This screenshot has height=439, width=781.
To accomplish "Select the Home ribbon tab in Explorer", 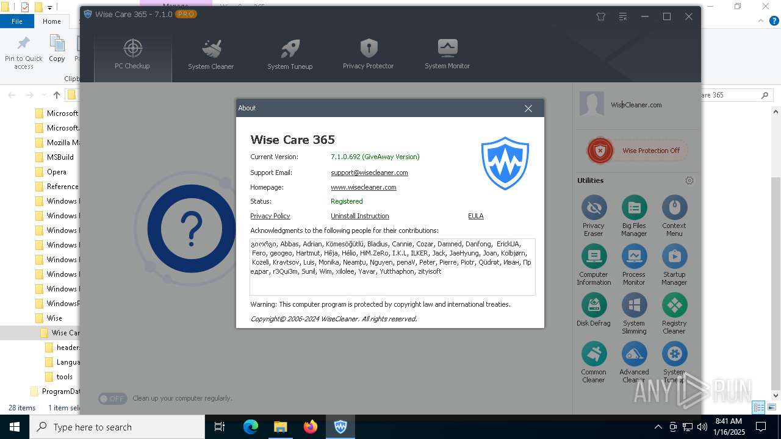I will click(52, 21).
